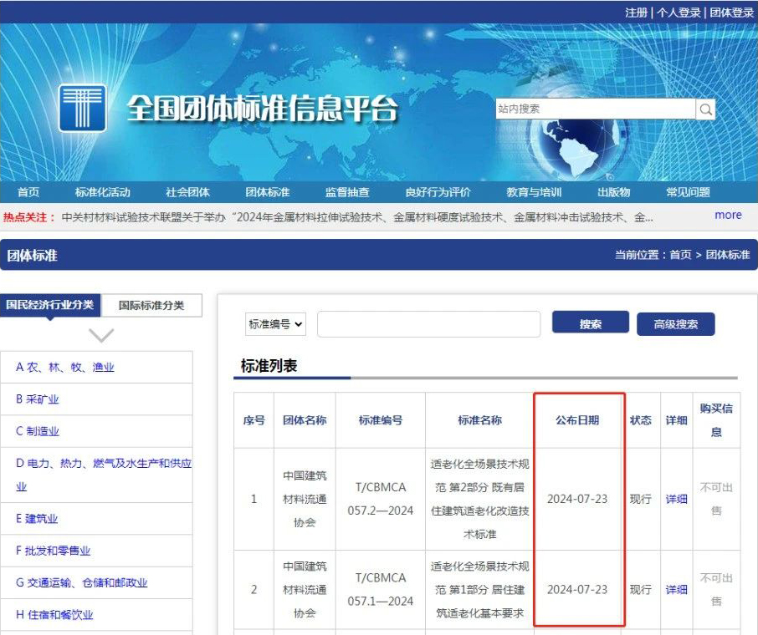Select category H 住宿和餐饮业
Viewport: 758px width, 635px height.
pyautogui.click(x=54, y=615)
